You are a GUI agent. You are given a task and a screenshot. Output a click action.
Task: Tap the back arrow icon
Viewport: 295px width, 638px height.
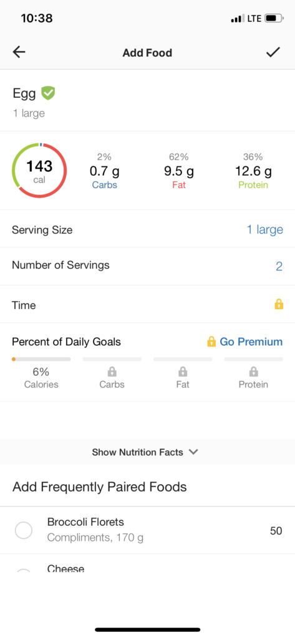point(19,52)
